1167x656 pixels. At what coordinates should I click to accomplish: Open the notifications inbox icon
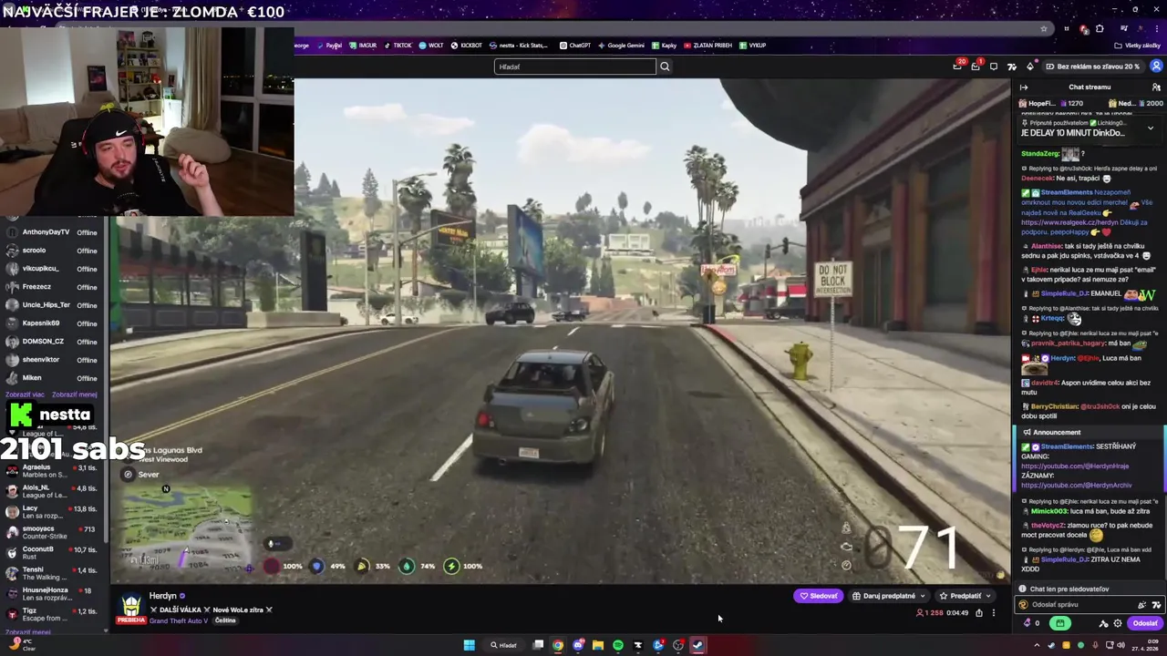[x=976, y=67]
